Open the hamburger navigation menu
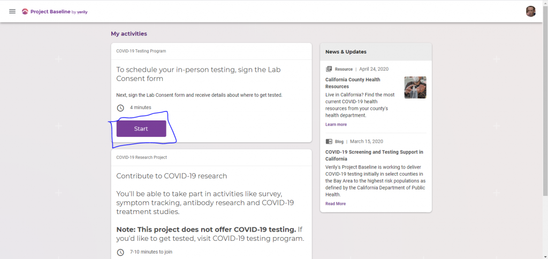The width and height of the screenshot is (548, 259). pyautogui.click(x=12, y=11)
